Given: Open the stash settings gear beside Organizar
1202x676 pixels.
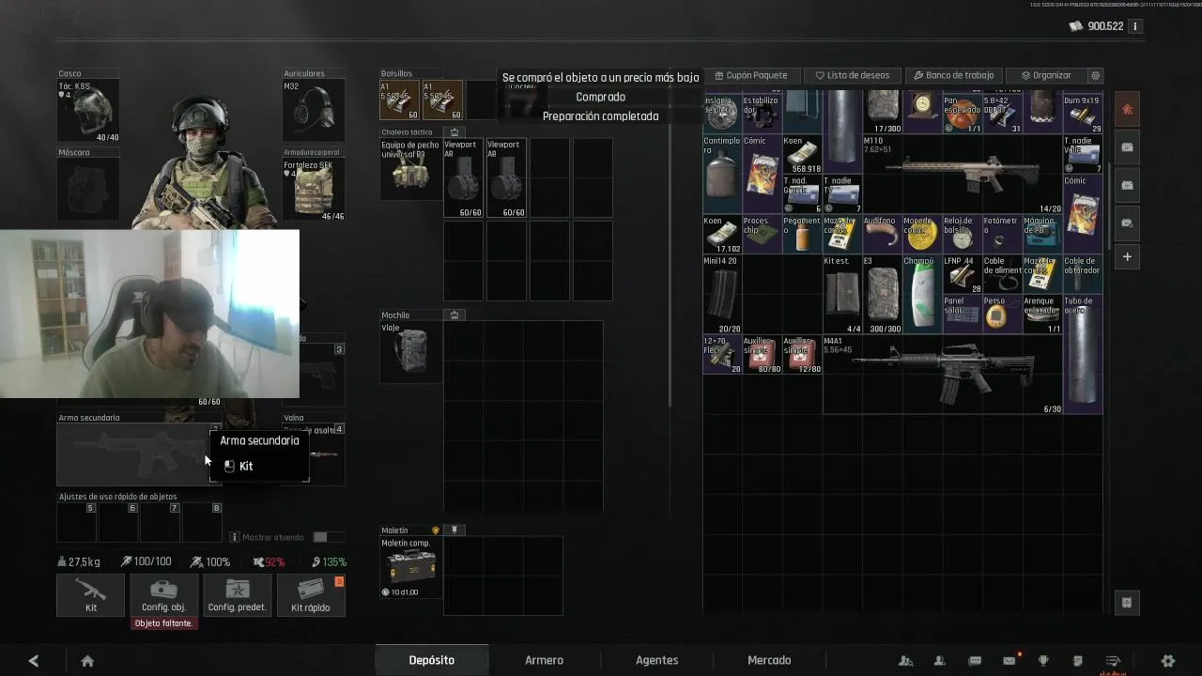Looking at the screenshot, I should click(1095, 75).
